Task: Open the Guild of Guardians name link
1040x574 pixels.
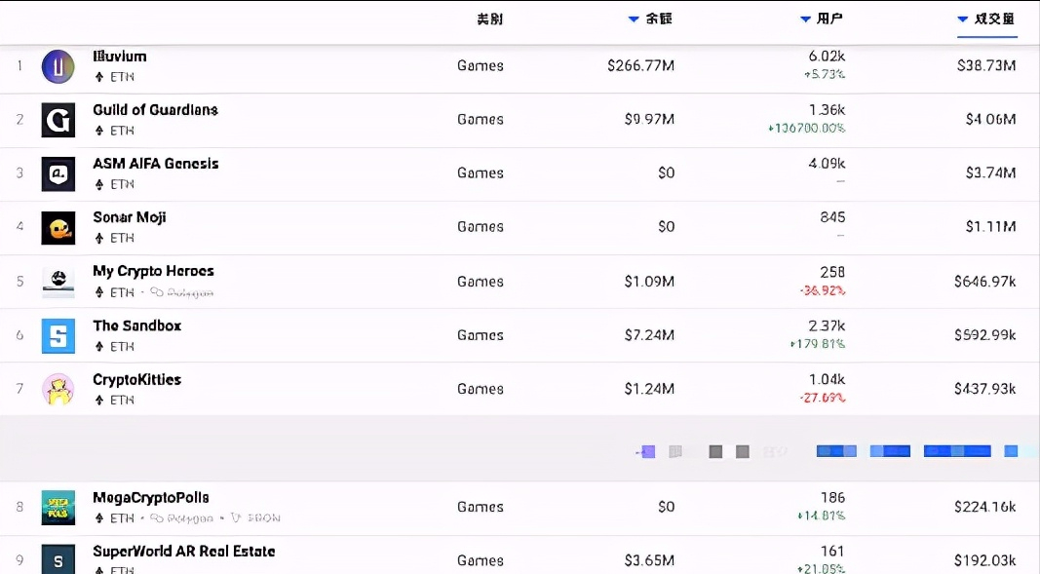Action: click(x=155, y=110)
